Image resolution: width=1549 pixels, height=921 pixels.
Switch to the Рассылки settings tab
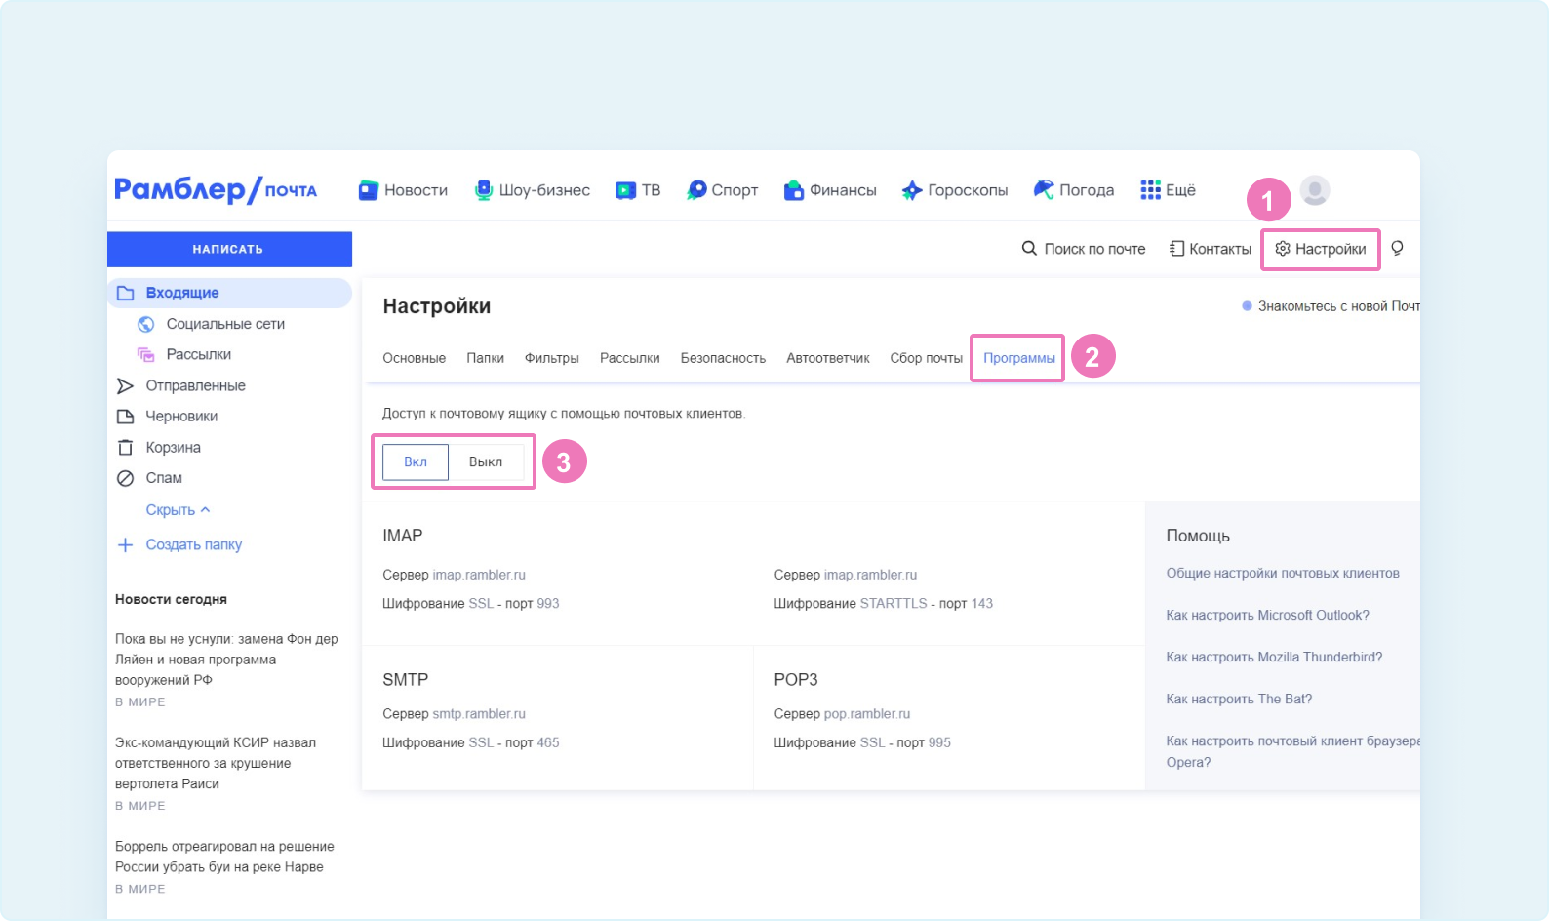point(630,358)
